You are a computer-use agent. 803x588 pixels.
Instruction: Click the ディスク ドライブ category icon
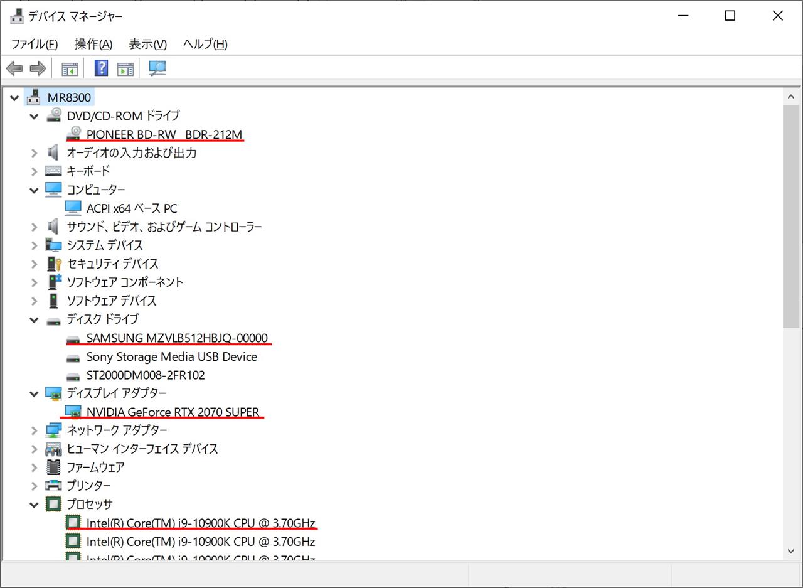click(54, 320)
